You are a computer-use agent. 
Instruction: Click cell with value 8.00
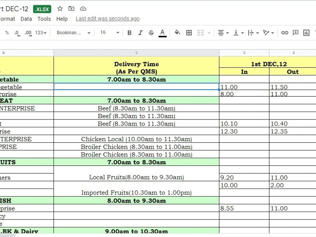[244, 93]
